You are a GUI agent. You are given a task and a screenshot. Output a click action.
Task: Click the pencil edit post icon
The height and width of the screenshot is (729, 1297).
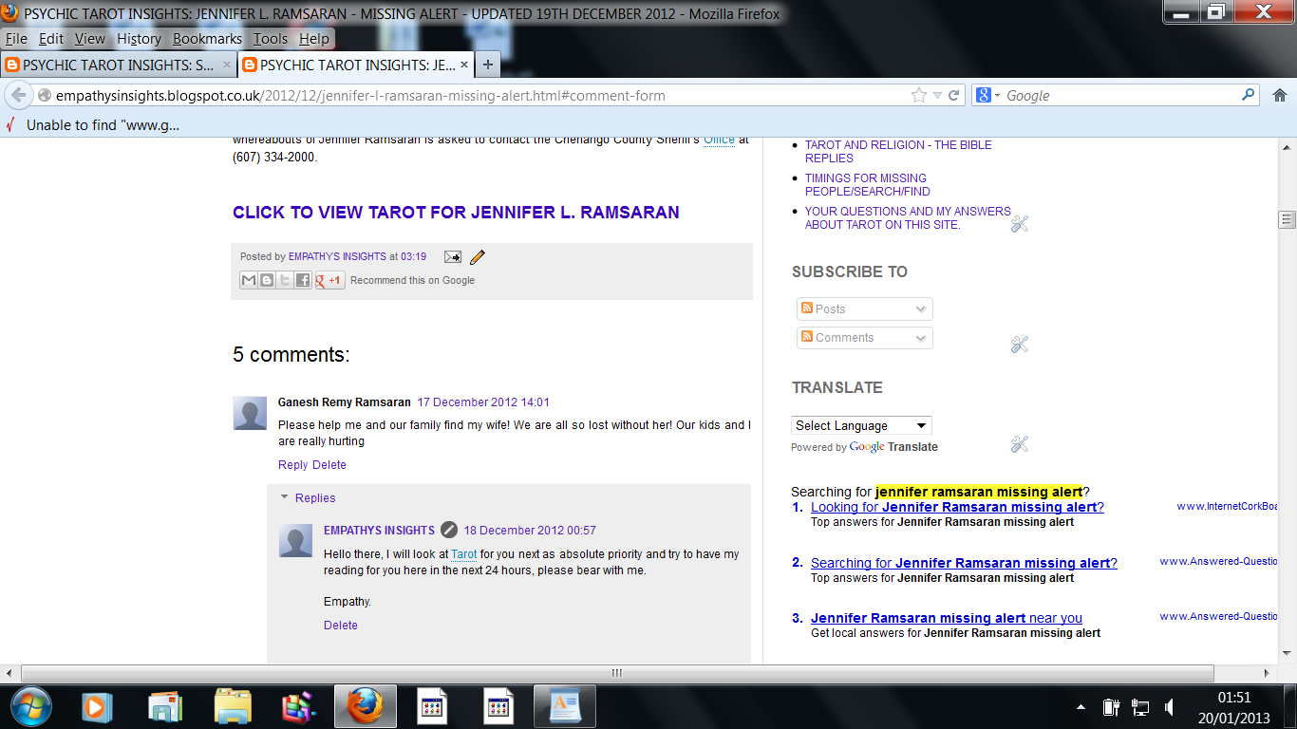click(x=478, y=256)
